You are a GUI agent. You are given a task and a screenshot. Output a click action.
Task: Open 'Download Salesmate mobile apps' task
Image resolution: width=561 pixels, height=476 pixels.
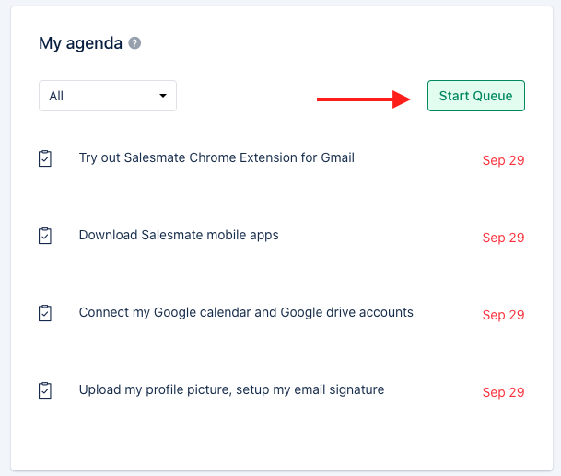click(x=179, y=235)
